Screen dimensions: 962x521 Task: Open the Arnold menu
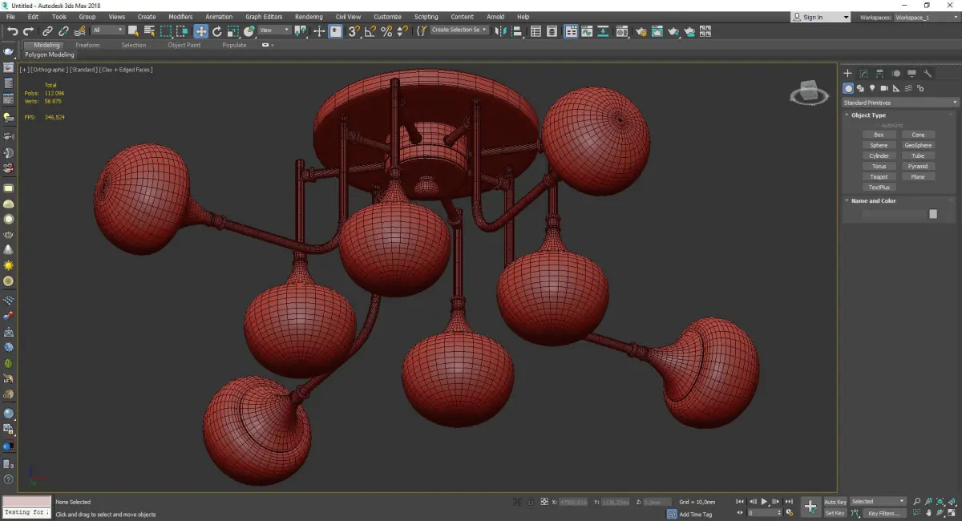[x=495, y=17]
